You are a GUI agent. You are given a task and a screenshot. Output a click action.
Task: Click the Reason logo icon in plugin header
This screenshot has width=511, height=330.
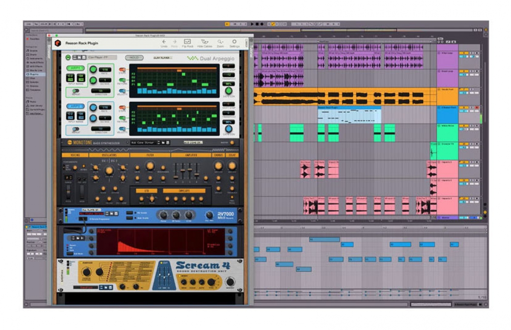tap(57, 43)
